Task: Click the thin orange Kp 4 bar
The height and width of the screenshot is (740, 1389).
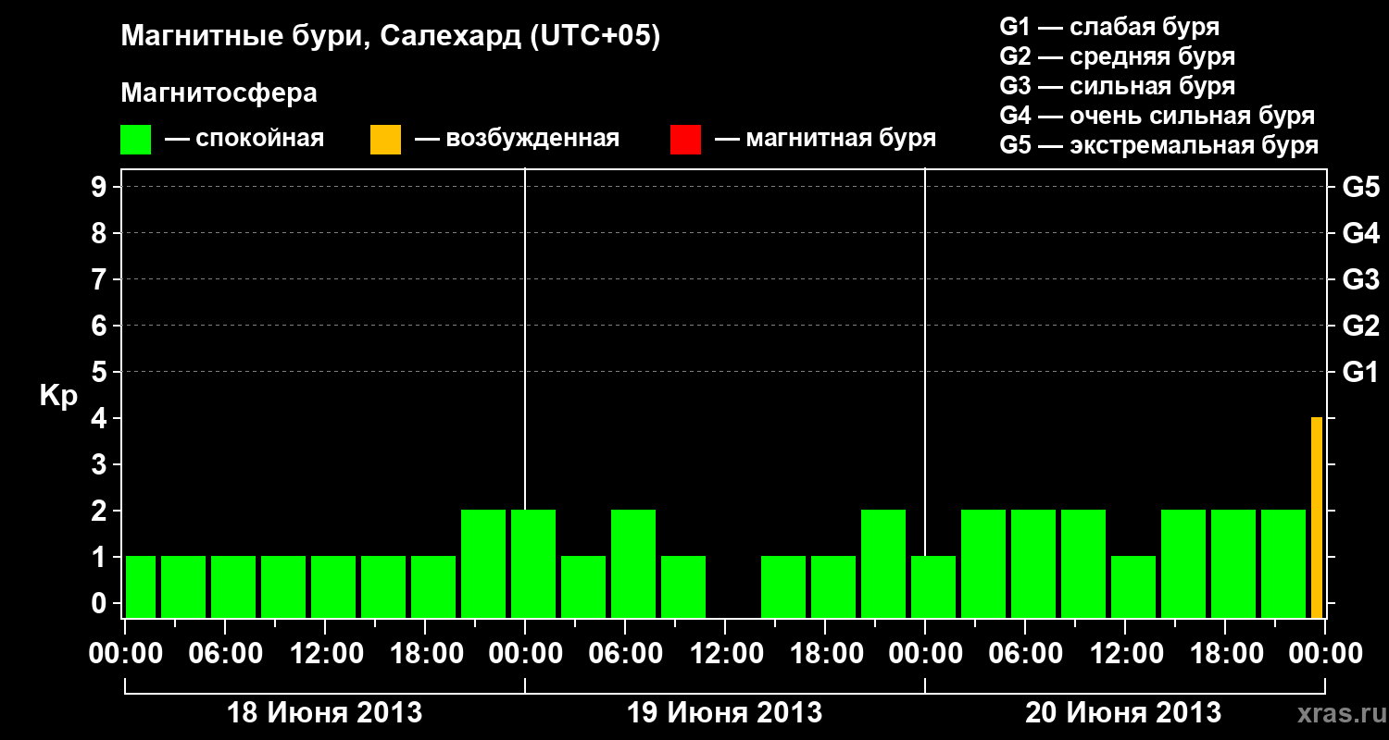Action: [x=1316, y=518]
